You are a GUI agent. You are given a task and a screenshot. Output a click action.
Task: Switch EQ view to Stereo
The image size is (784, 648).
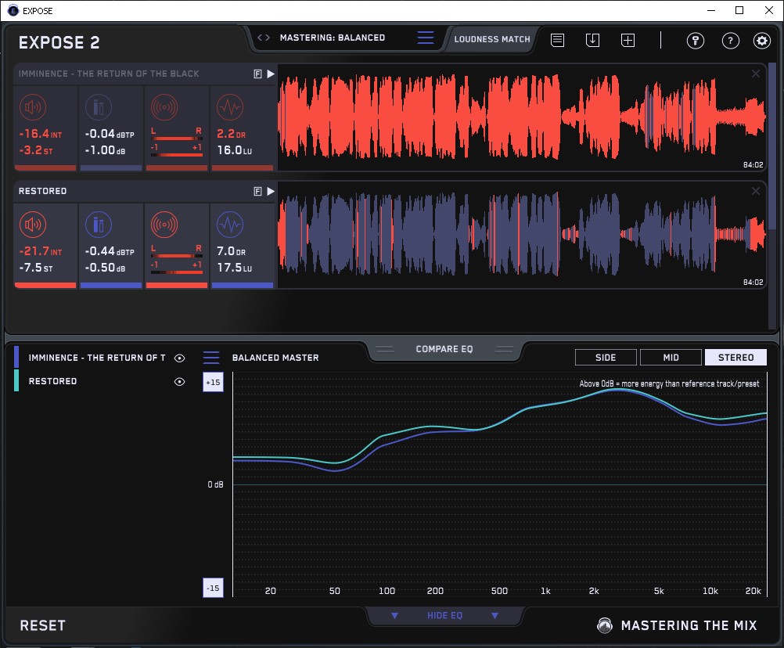735,358
